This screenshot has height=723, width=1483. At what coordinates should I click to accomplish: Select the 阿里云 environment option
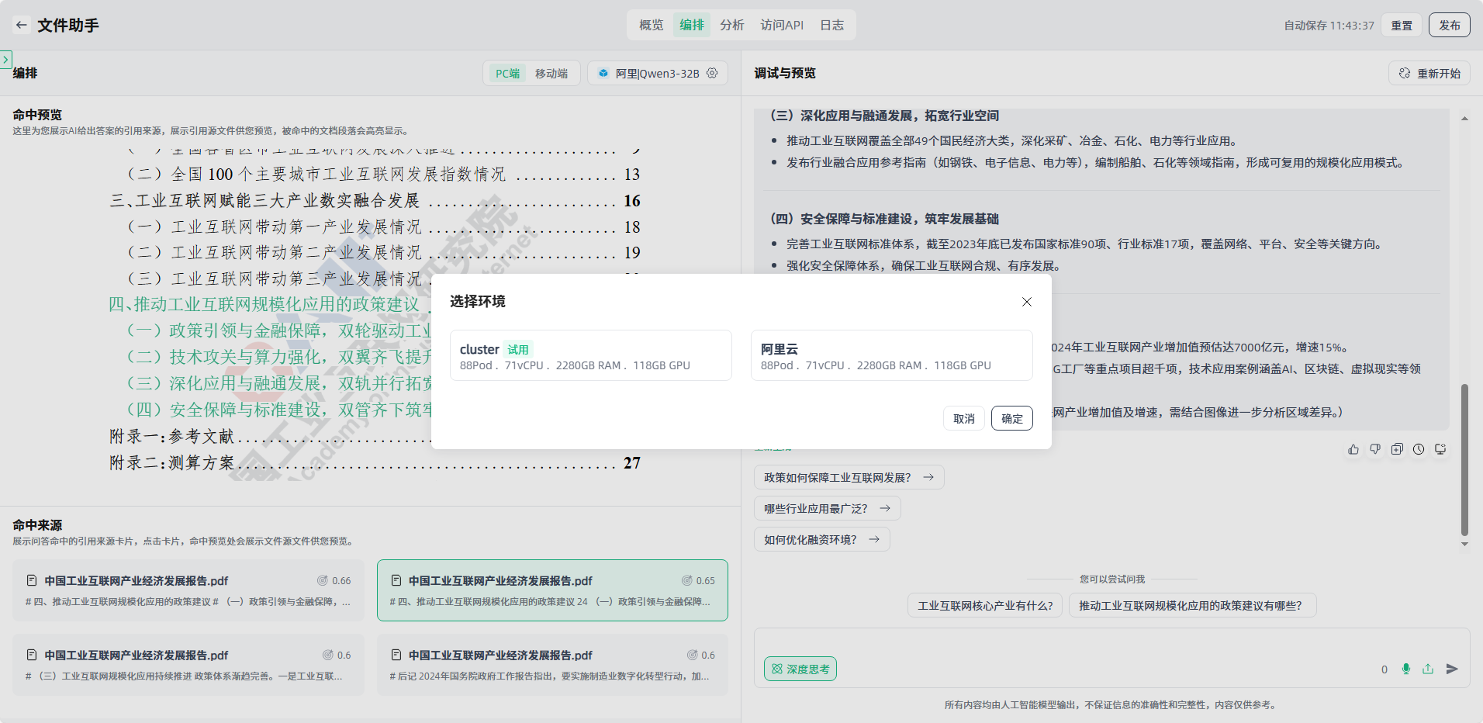891,355
